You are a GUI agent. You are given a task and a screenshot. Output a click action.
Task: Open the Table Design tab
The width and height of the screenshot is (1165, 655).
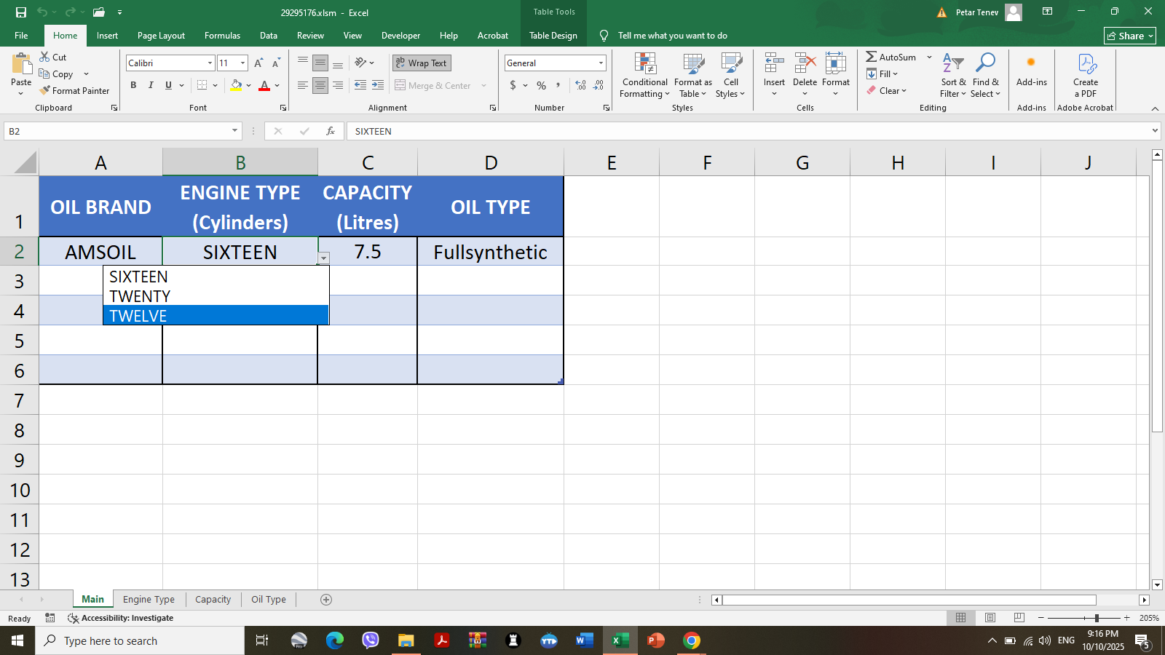553,36
